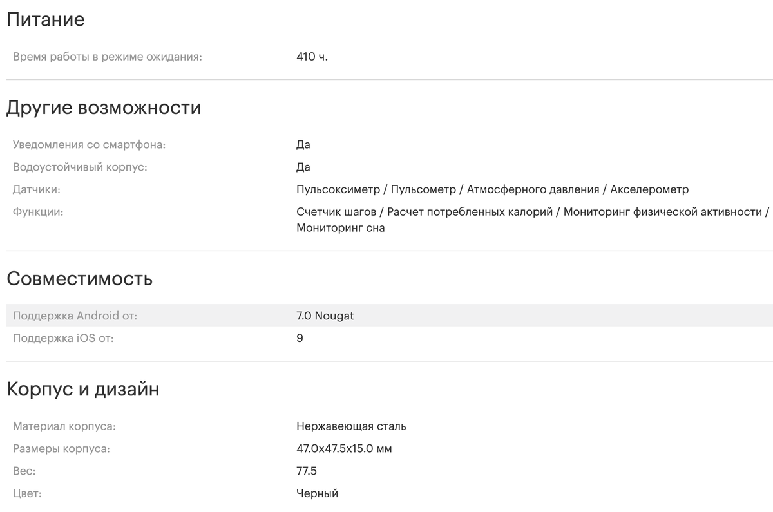Click the Корпус и дизайн heading
This screenshot has width=773, height=512.
pos(82,390)
